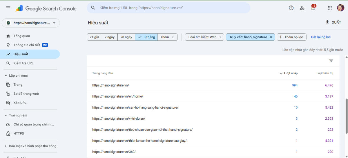Open the Google apps grid
Image resolution: width=348 pixels, height=158 pixels.
tap(330, 8)
